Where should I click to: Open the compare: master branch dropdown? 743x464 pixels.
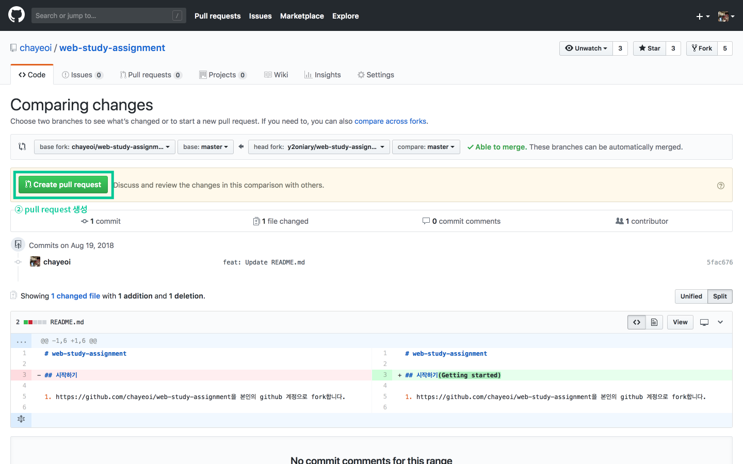(426, 147)
